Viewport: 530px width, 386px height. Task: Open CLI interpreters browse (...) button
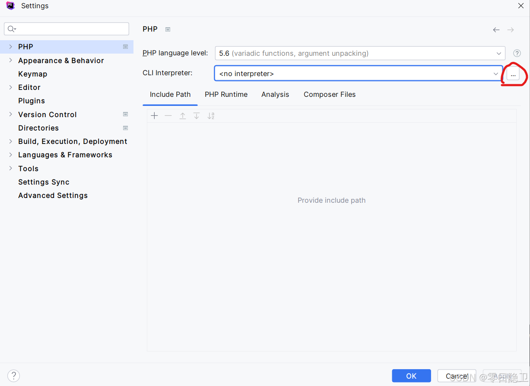(x=513, y=74)
